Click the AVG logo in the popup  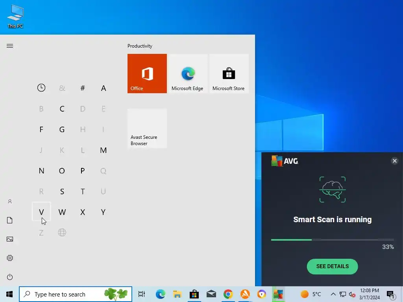click(x=285, y=161)
